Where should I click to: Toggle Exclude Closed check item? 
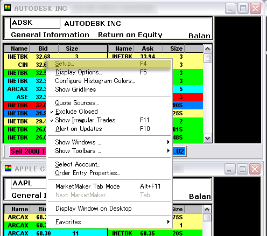(109, 112)
